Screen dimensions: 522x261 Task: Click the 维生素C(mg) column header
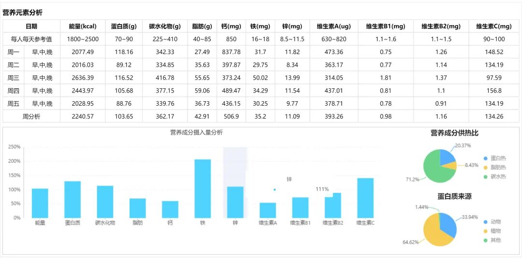pos(494,26)
